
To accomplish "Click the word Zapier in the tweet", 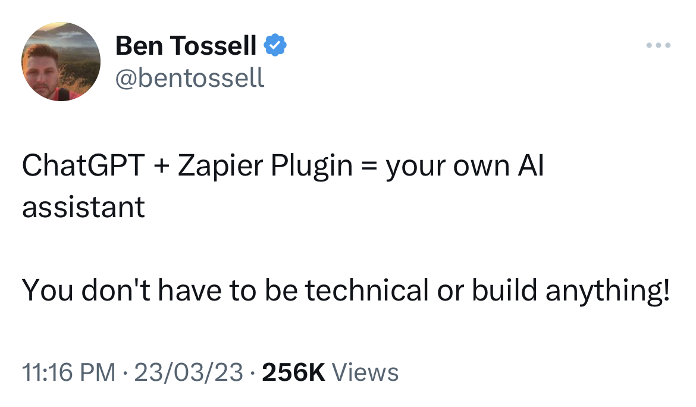I will pyautogui.click(x=221, y=167).
